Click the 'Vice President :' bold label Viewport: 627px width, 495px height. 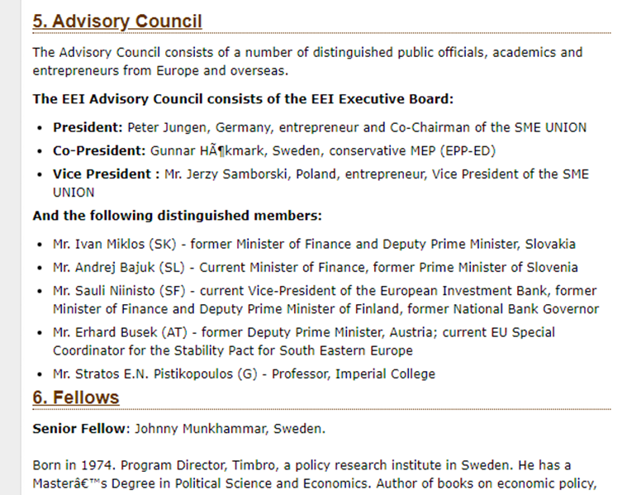(105, 174)
